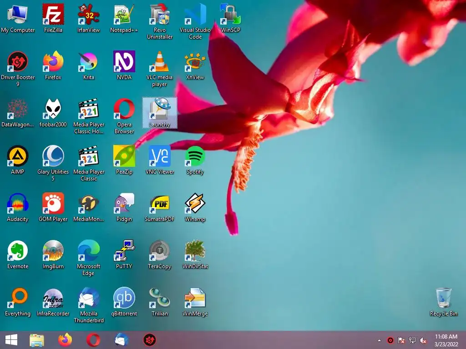Image resolution: width=466 pixels, height=349 pixels.
Task: Open Thunderbird from the taskbar
Action: pyautogui.click(x=122, y=340)
